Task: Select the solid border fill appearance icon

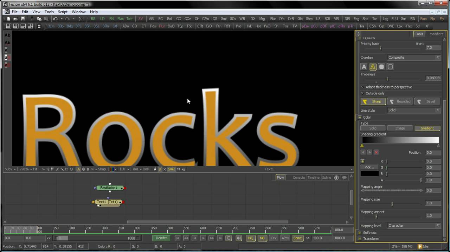Action: coord(381,67)
